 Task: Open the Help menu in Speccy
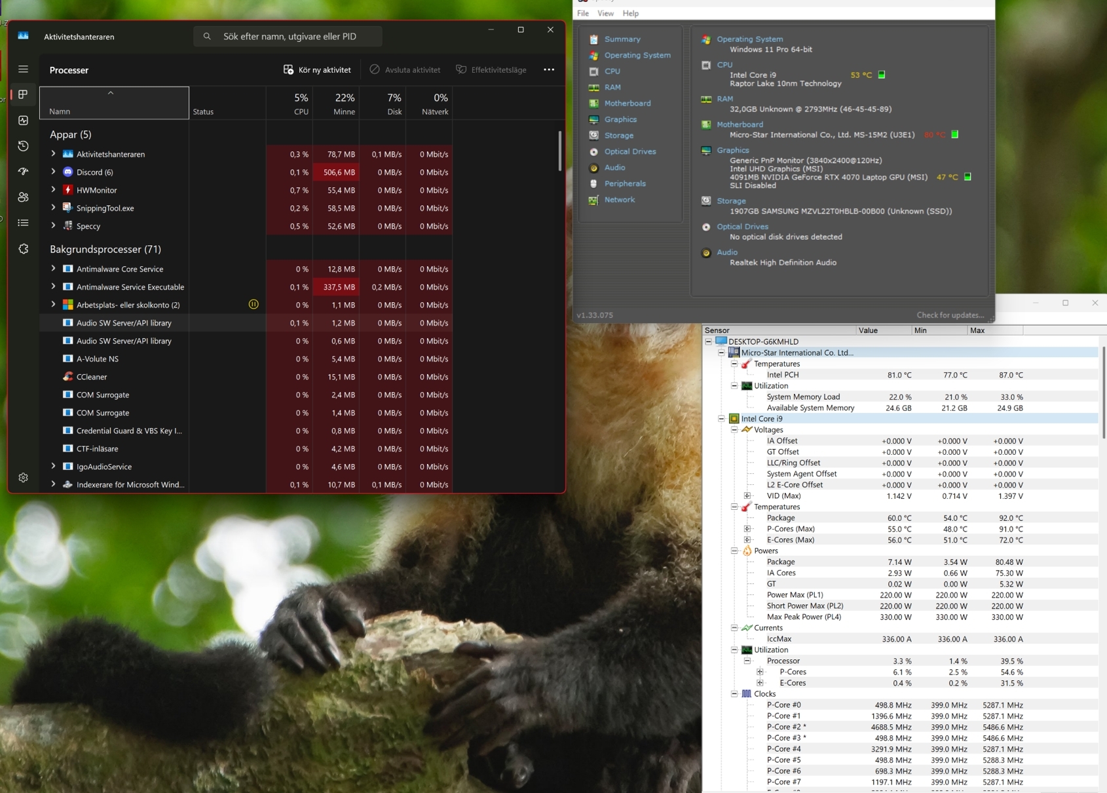pos(631,13)
